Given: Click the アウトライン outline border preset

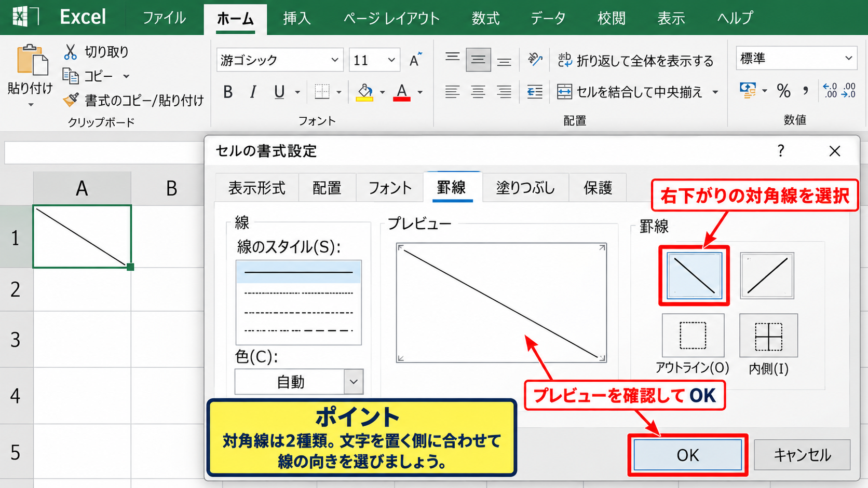Looking at the screenshot, I should coord(693,336).
